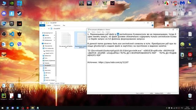
Task: Open the PyCharm desktop shortcut
Action: click(4, 96)
